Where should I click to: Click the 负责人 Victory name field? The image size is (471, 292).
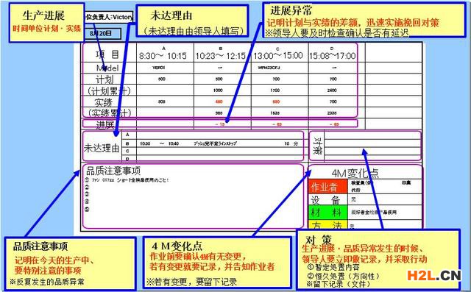pyautogui.click(x=108, y=17)
